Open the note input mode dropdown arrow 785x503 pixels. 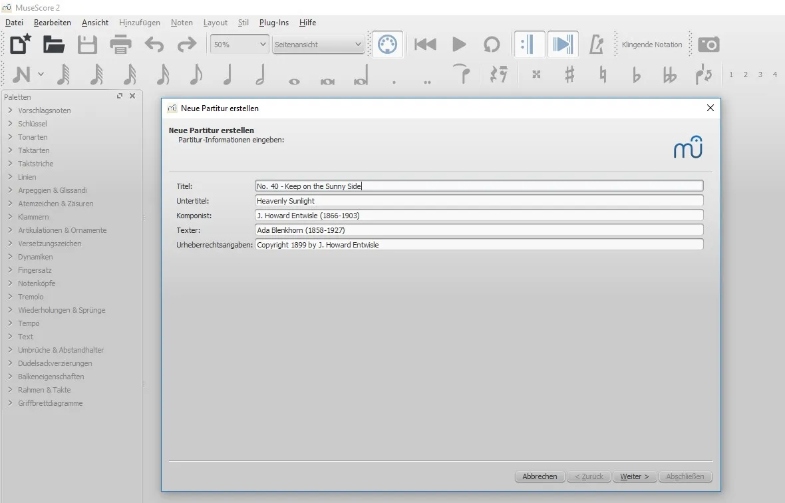(x=41, y=75)
